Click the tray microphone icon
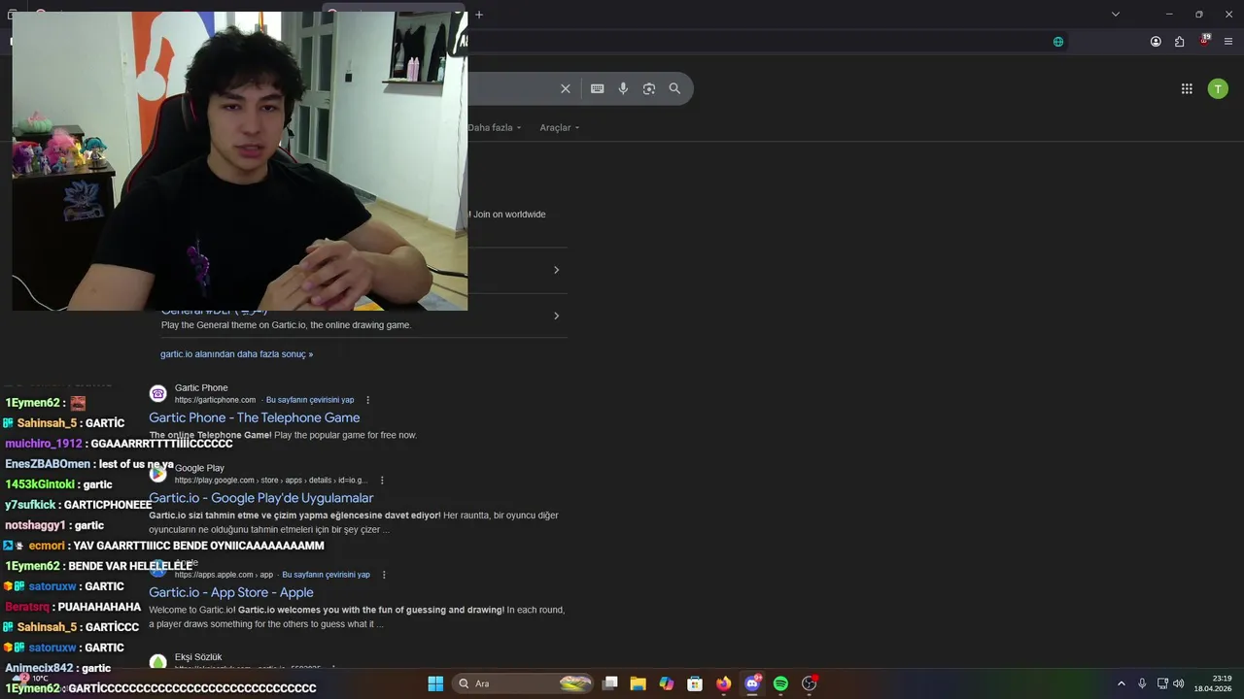This screenshot has height=699, width=1244. [x=1142, y=683]
